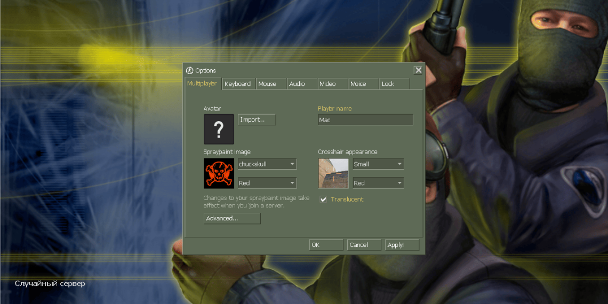Expand the crosshair Red color dropdown
Image resolution: width=608 pixels, height=304 pixels.
378,183
